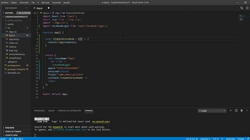Open the Ejecutar menu

point(45,3)
